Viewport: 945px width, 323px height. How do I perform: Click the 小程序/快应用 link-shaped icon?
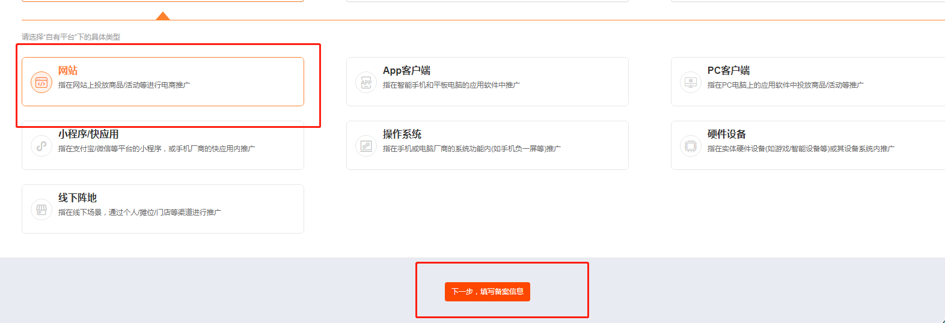click(x=41, y=146)
